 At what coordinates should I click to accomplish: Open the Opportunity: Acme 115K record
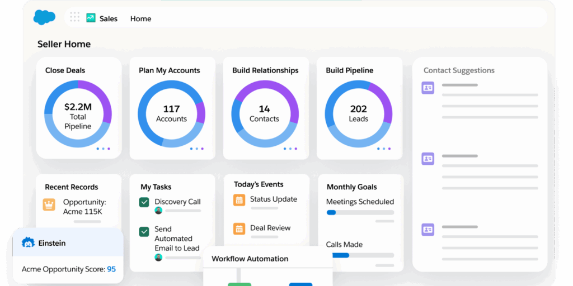coord(85,207)
